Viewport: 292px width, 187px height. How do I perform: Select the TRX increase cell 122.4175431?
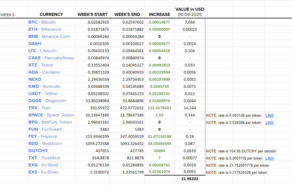pyautogui.click(x=159, y=108)
